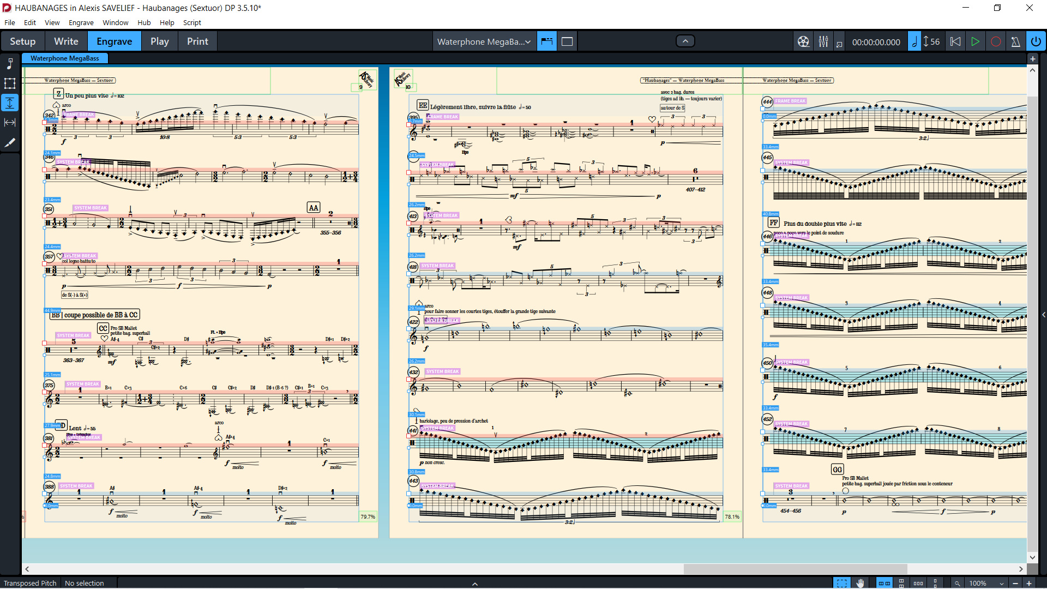The image size is (1047, 589).
Task: Collapse the toolbar with the chevron
Action: (685, 41)
